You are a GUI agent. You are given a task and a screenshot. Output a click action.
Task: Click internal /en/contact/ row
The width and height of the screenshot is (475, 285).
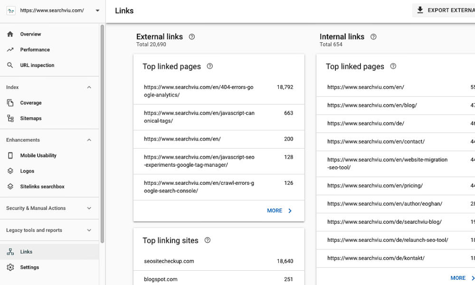396,142
